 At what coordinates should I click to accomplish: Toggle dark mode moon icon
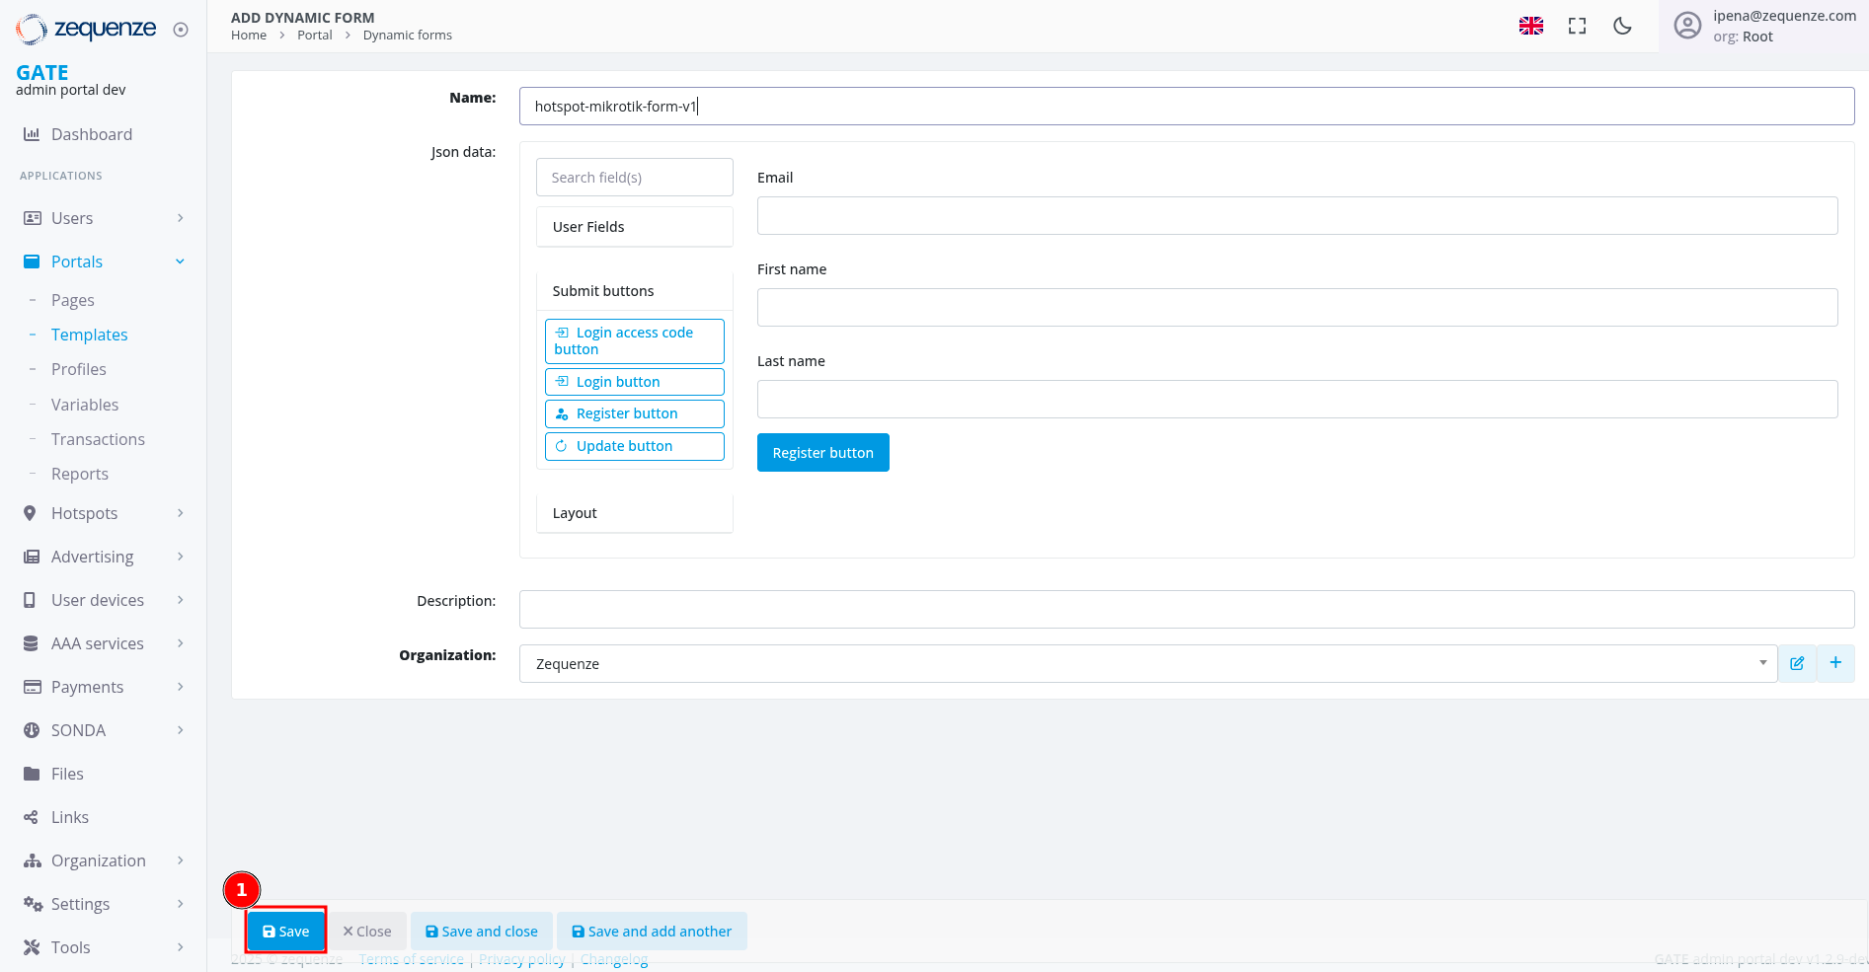pos(1622,27)
